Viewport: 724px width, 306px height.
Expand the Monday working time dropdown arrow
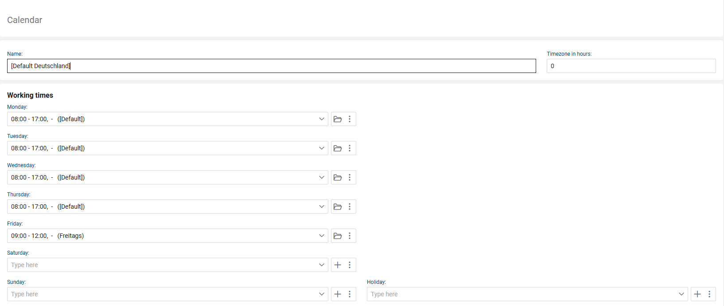click(322, 119)
